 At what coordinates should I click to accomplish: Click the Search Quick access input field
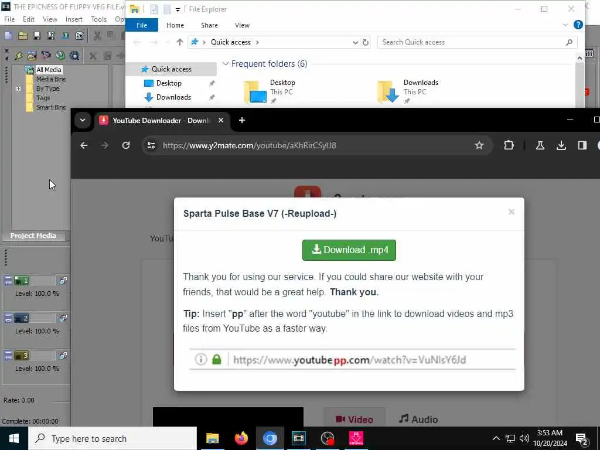[x=477, y=42]
